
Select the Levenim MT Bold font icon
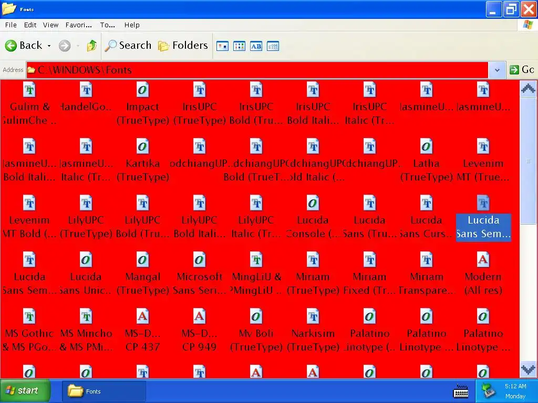point(29,203)
